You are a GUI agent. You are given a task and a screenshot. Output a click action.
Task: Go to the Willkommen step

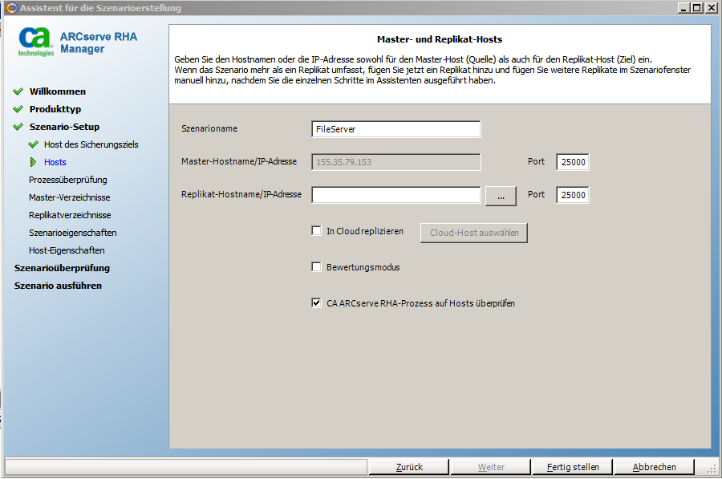tap(58, 91)
